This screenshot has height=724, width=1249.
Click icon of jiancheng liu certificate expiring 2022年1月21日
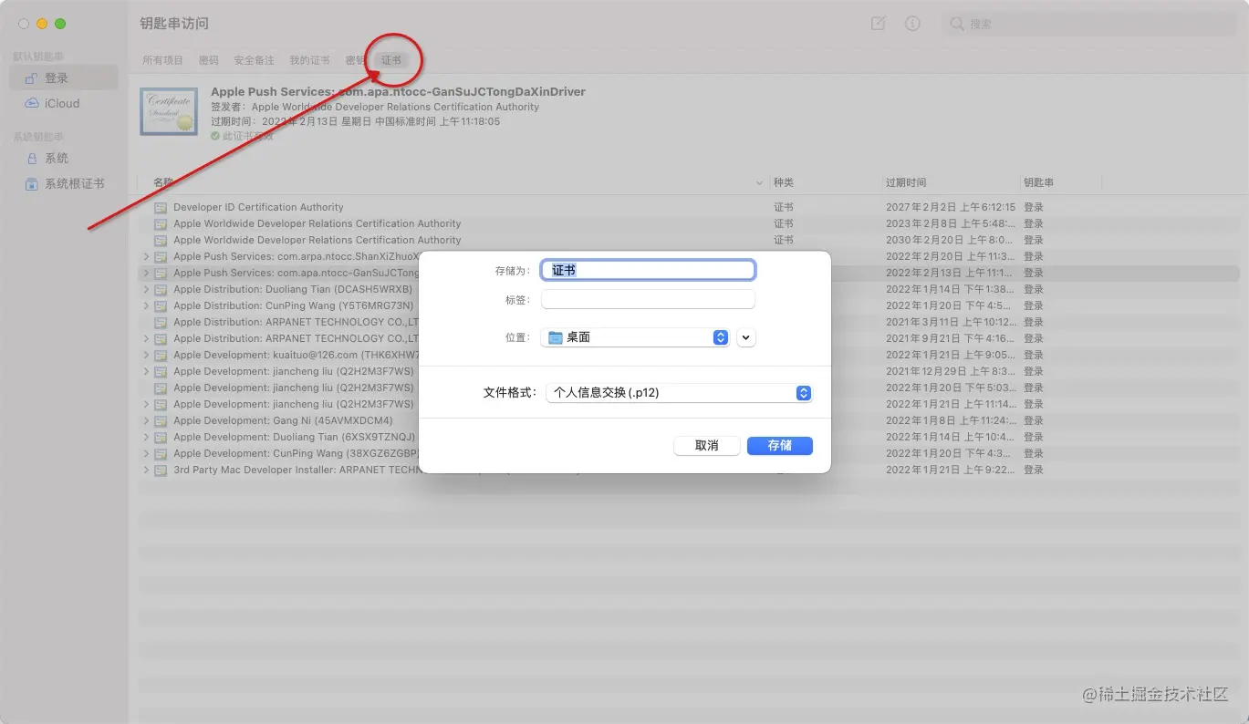pyautogui.click(x=161, y=404)
